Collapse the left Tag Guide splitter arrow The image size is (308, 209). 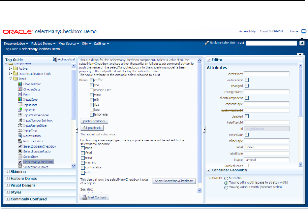[x=77, y=129]
